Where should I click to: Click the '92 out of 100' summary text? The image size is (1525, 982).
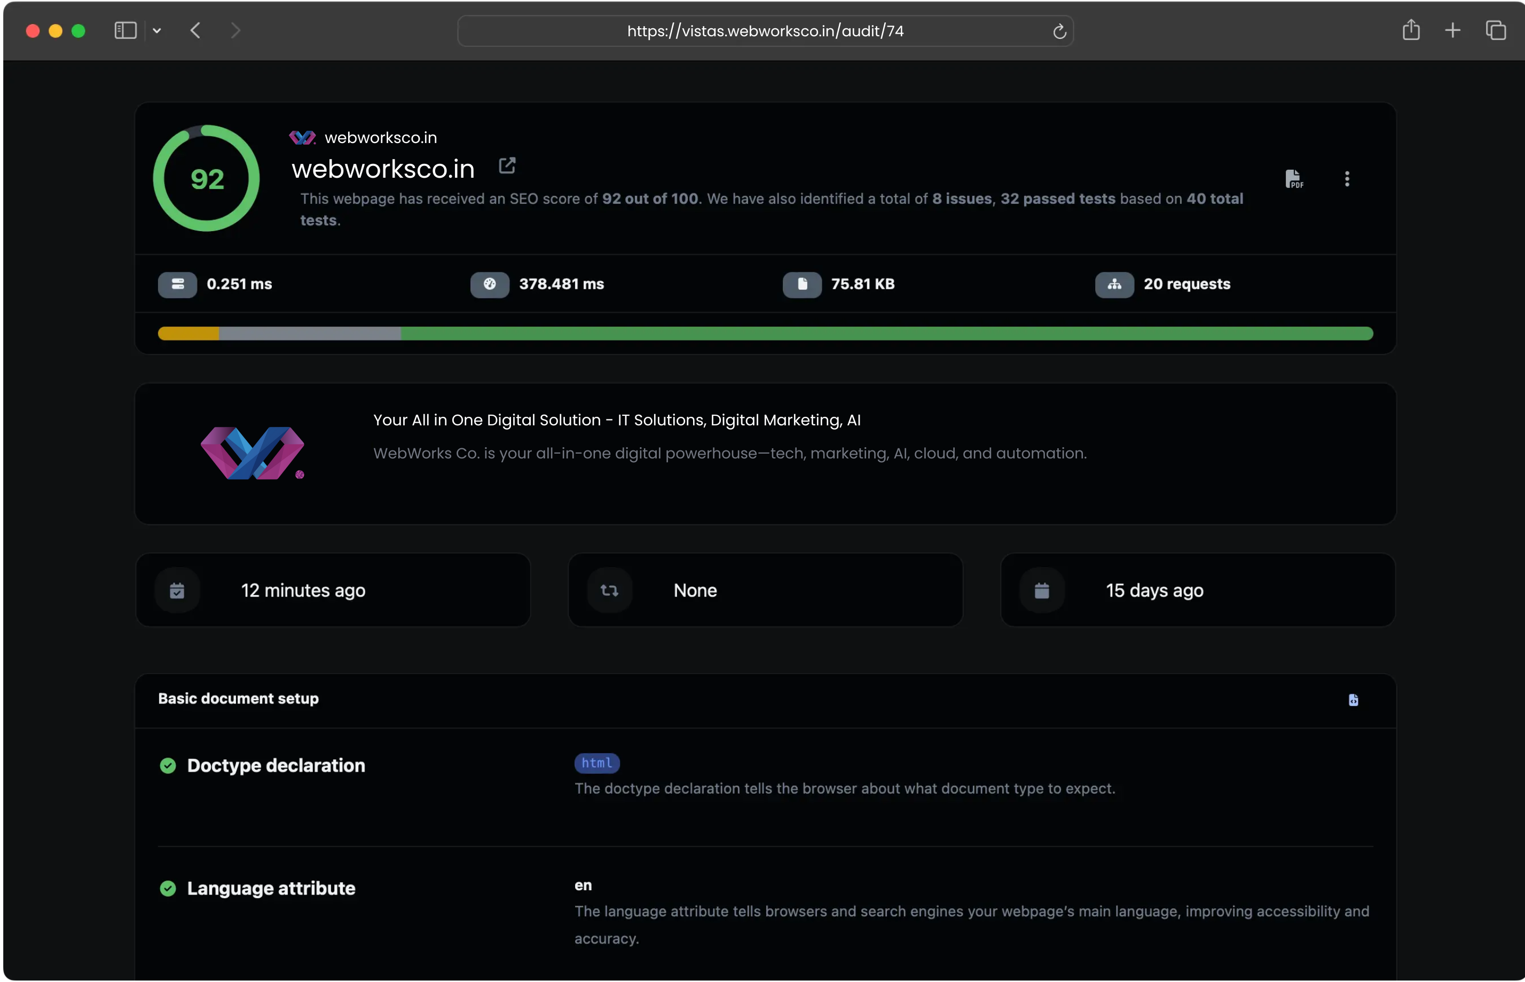[x=649, y=199]
